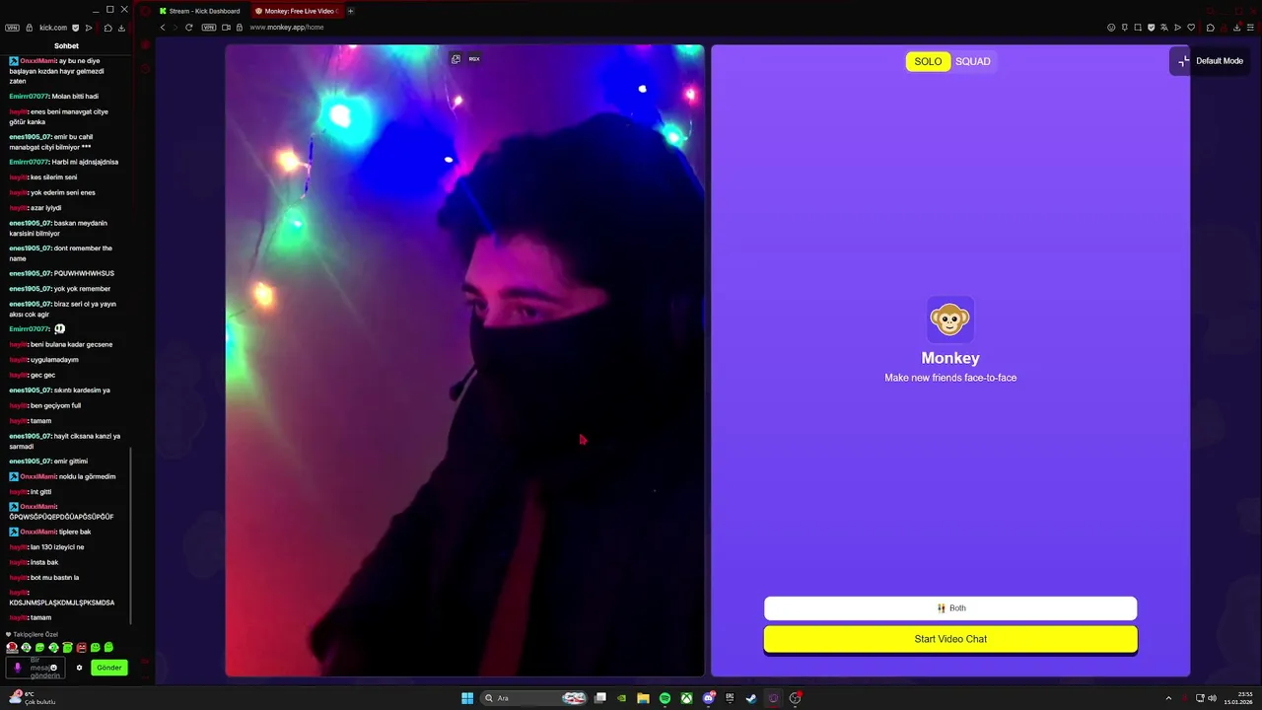Click the pinboard pin icon in toolbar
1262x710 pixels.
click(x=1125, y=28)
